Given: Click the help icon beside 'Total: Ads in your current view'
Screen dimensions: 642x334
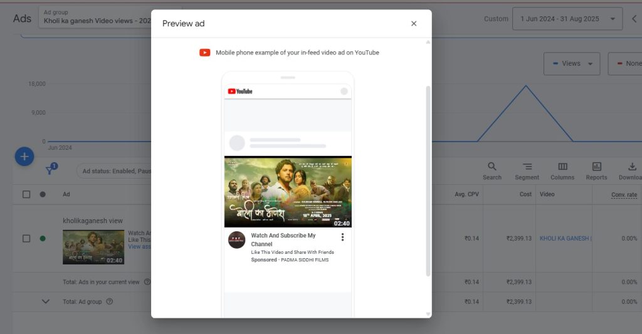Looking at the screenshot, I should click(147, 281).
